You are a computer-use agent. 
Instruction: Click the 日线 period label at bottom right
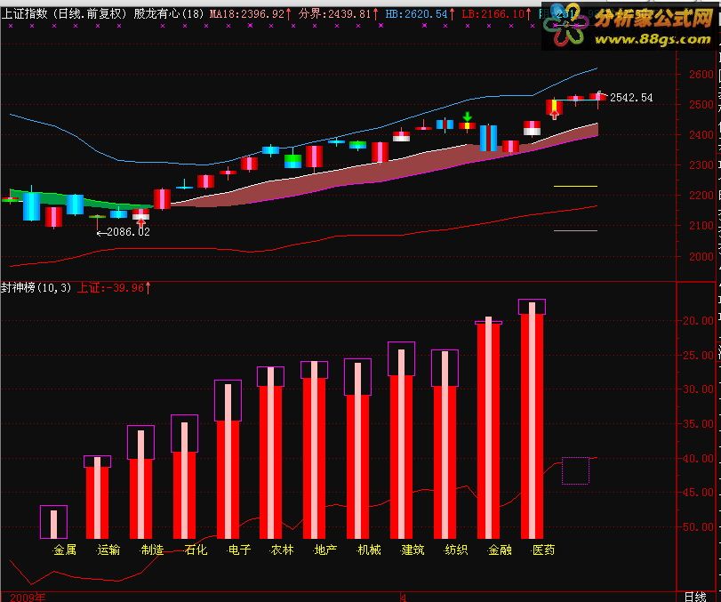(695, 597)
